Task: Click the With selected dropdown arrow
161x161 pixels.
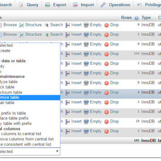Action: 57,151
